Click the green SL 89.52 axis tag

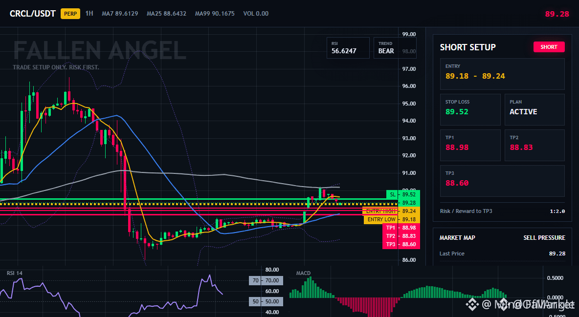pyautogui.click(x=403, y=194)
